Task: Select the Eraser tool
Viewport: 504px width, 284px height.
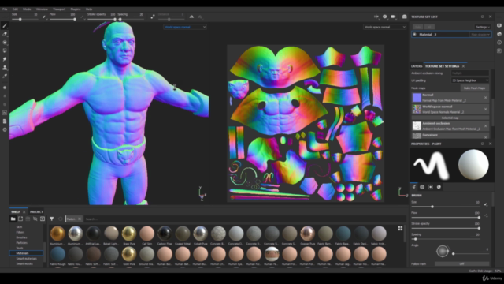Action: point(5,34)
